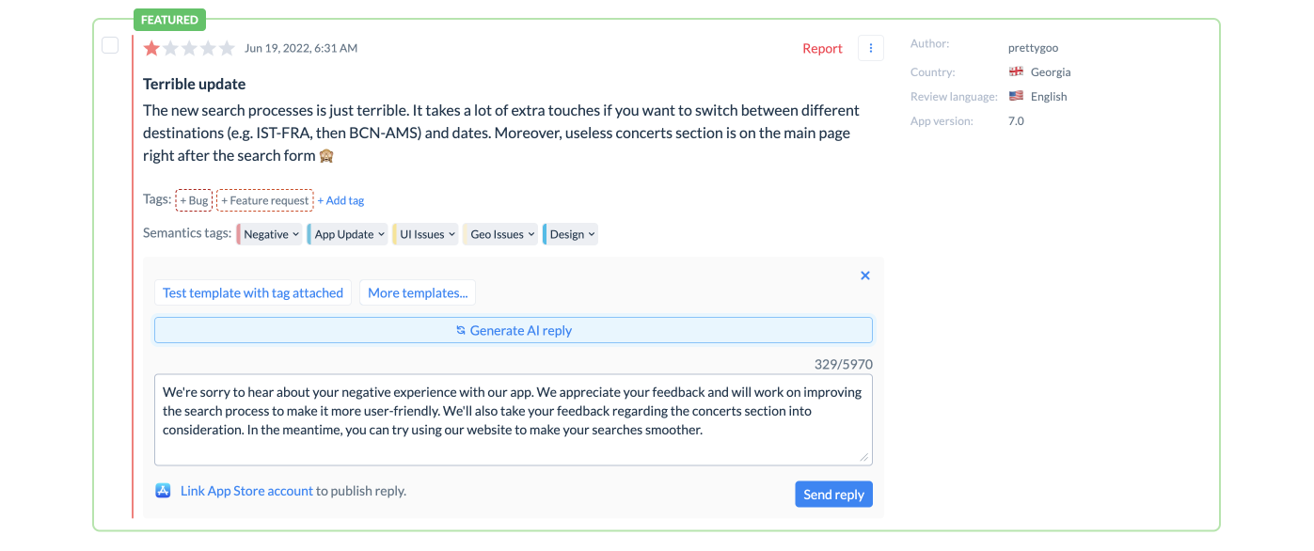Viewport: 1314px width, 551px height.
Task: Expand the Geo Issues dropdown
Action: [x=499, y=233]
